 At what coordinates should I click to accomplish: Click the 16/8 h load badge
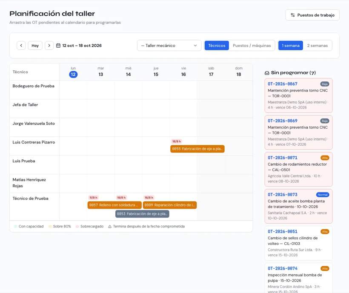point(149,198)
